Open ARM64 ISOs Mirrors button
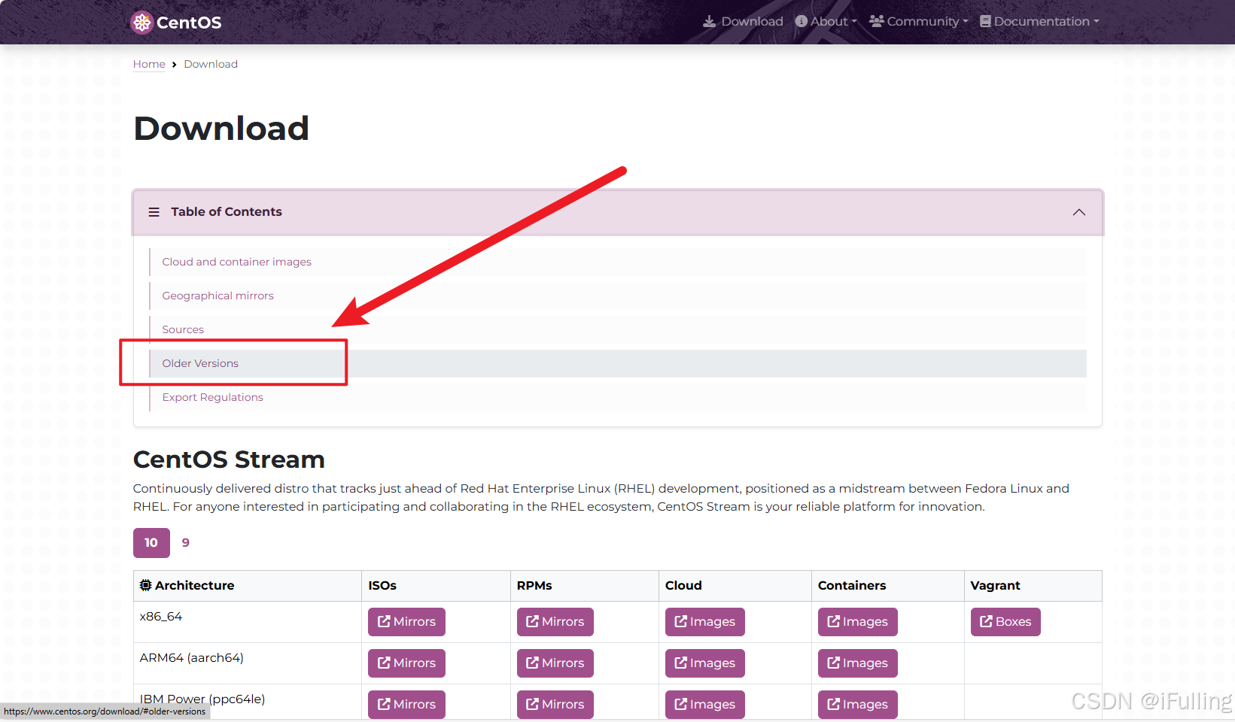The image size is (1235, 722). (406, 663)
